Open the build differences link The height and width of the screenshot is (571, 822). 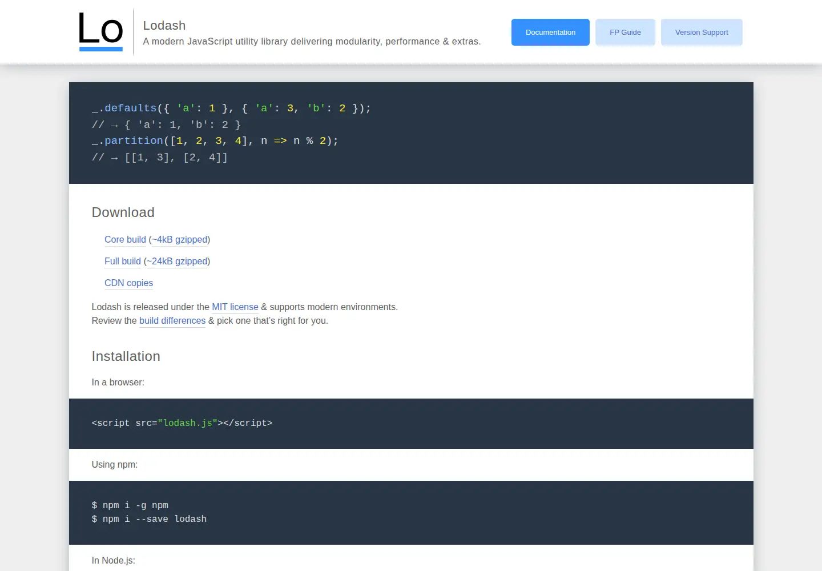(172, 321)
